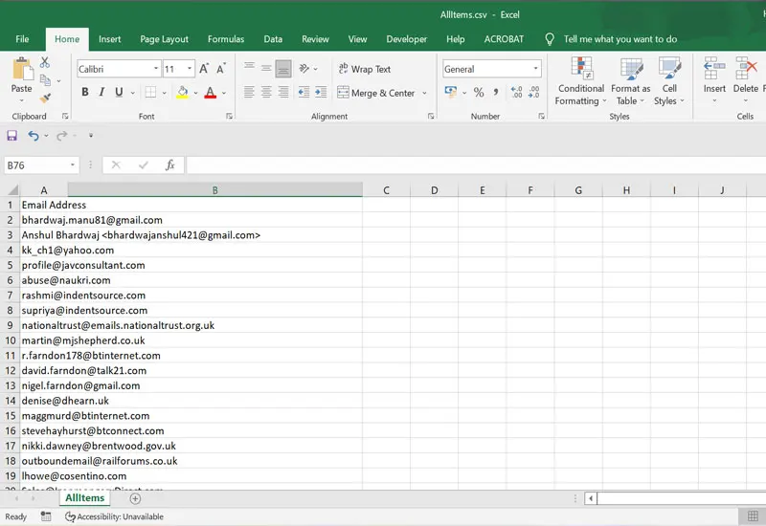Screen dimensions: 766x526
Task: Click the Format Painter brush icon
Action: tap(45, 98)
